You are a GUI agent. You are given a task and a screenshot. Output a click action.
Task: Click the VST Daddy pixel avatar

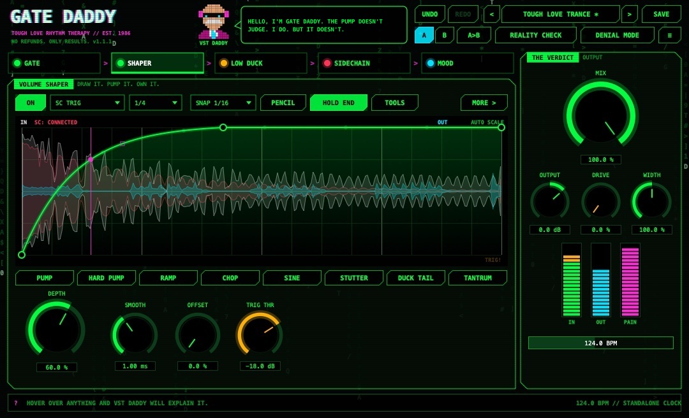[x=214, y=22]
